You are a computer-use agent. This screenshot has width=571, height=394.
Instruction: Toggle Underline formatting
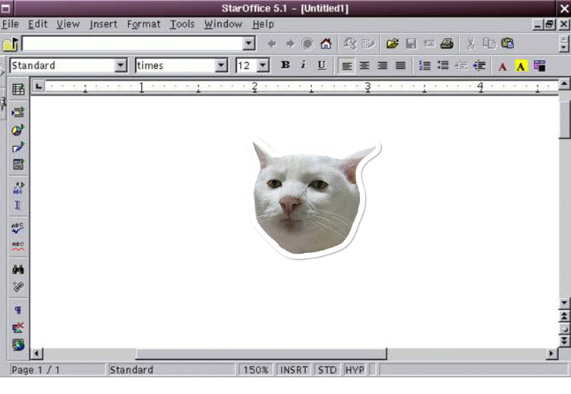(x=321, y=65)
